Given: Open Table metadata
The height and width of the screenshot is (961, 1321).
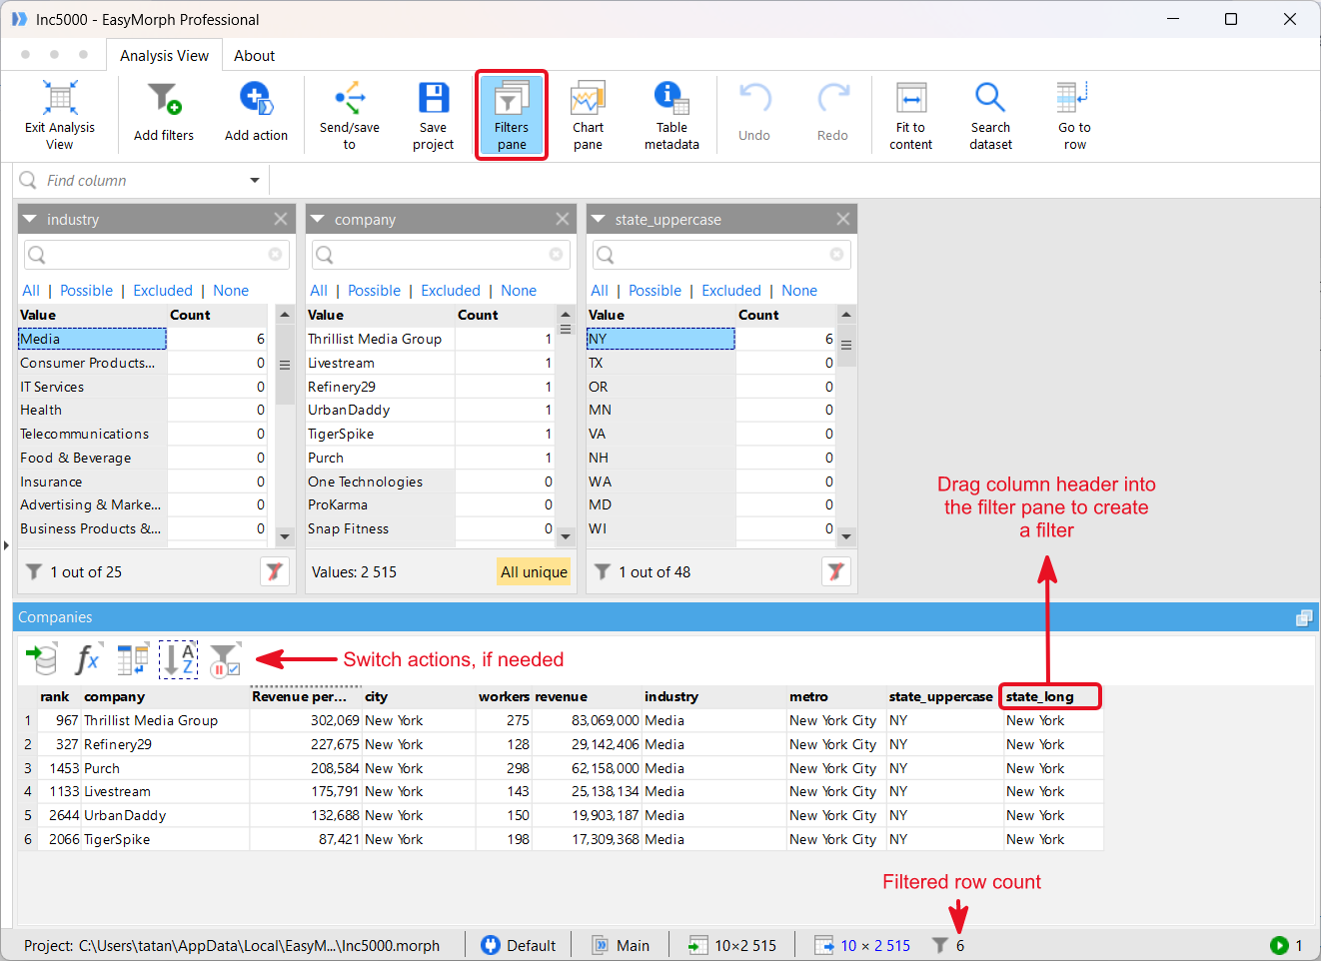Looking at the screenshot, I should tap(671, 98).
